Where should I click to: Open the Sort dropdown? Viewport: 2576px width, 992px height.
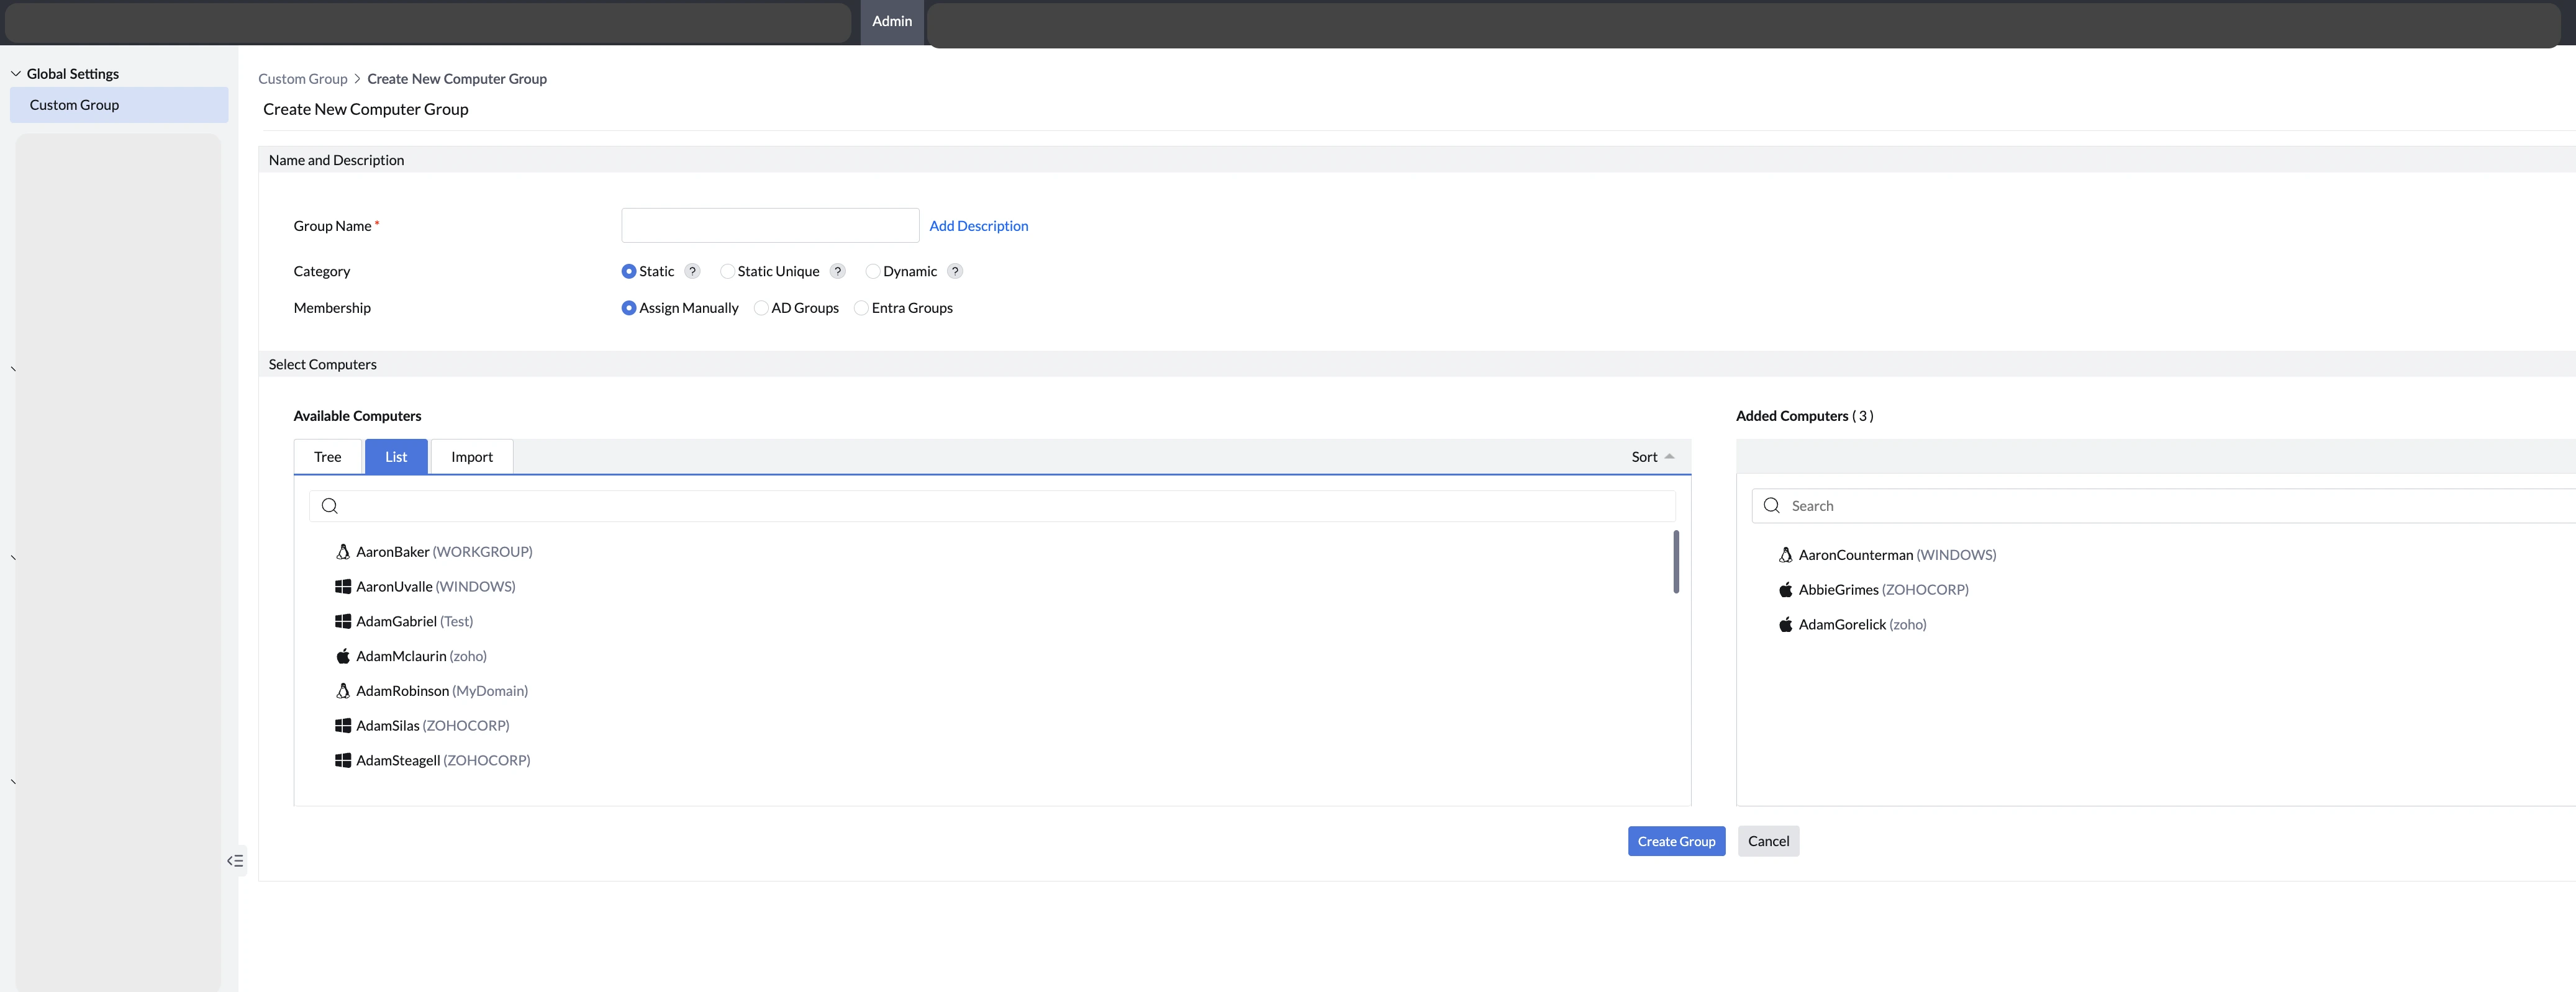(1652, 457)
